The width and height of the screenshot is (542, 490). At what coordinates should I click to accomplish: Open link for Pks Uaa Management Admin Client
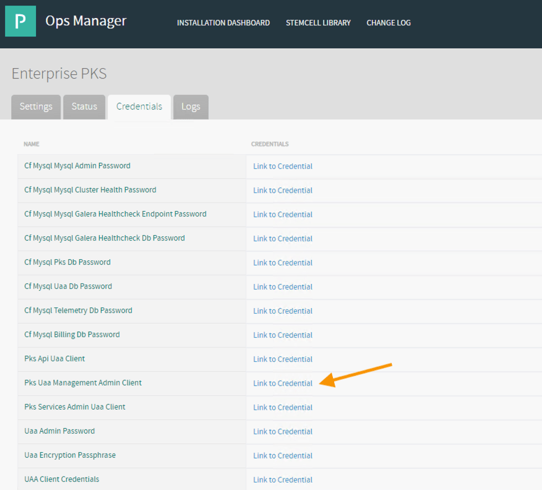click(x=283, y=384)
